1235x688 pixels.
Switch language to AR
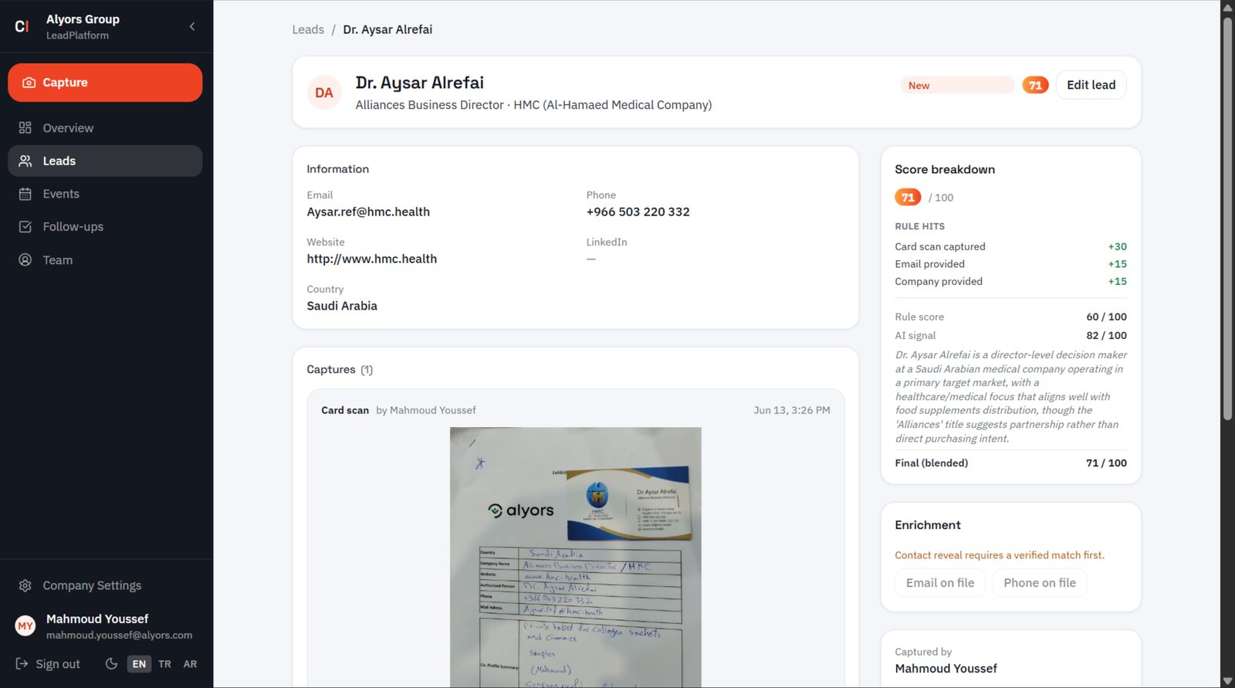[x=190, y=664]
